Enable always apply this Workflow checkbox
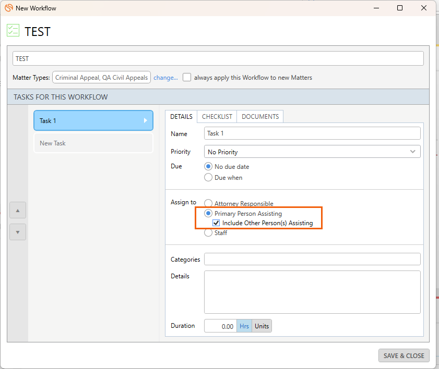 pyautogui.click(x=187, y=77)
